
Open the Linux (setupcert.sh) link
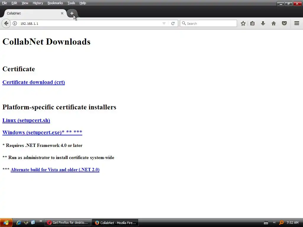pyautogui.click(x=26, y=120)
